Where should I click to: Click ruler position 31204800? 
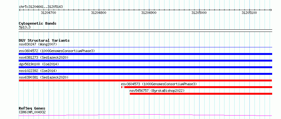click(99, 13)
